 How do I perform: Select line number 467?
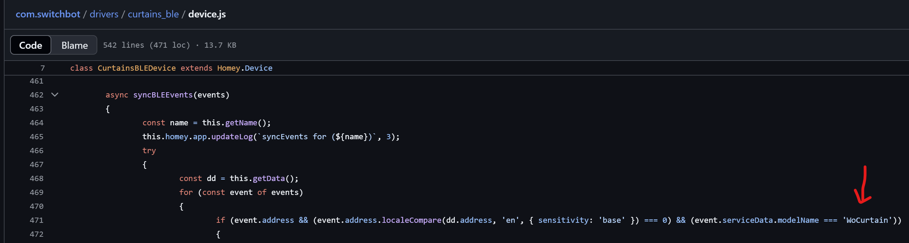pos(36,164)
